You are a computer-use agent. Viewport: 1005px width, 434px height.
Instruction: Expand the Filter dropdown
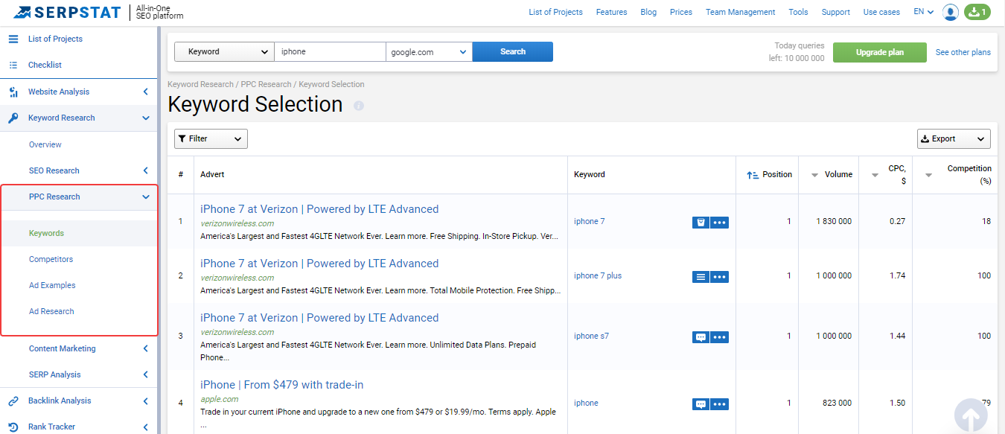[211, 139]
